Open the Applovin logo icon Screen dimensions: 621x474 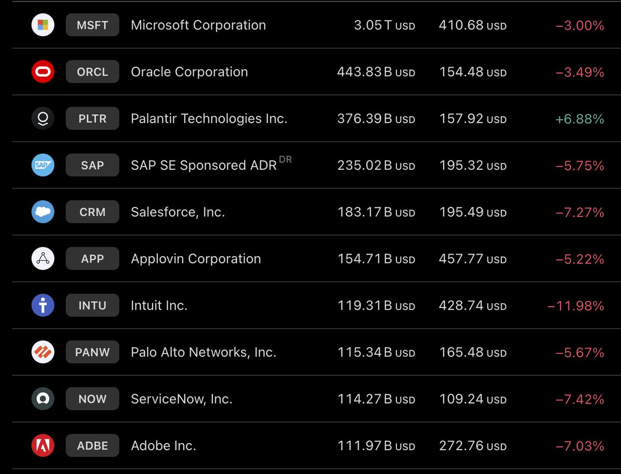(x=43, y=259)
